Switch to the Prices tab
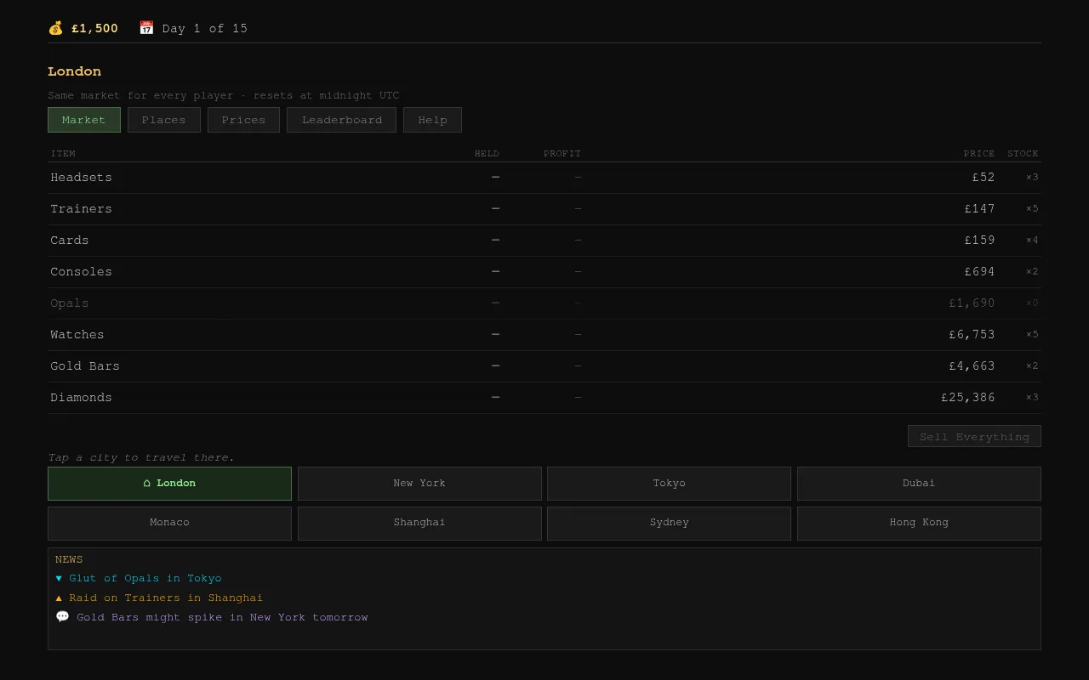Image resolution: width=1089 pixels, height=680 pixels. 243,120
